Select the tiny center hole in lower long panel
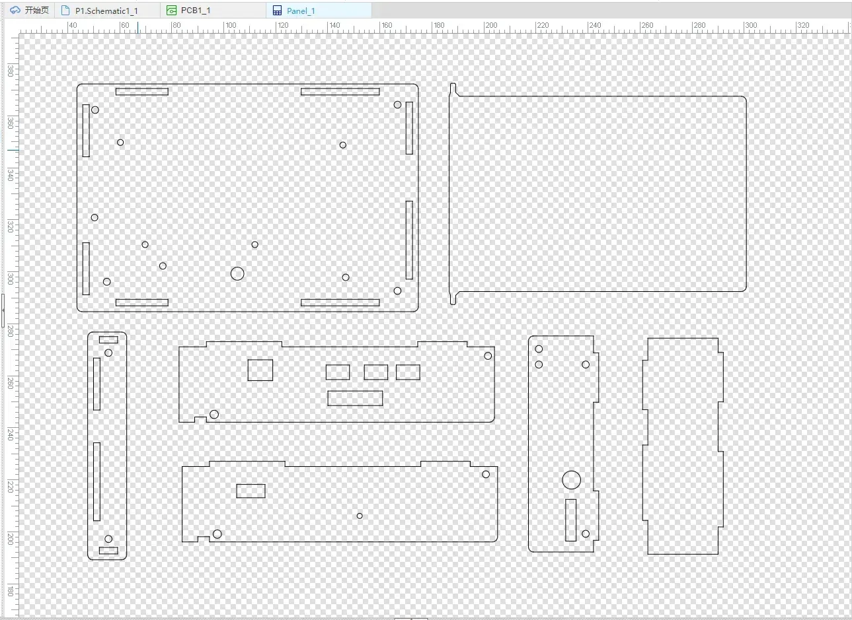The image size is (852, 620). point(360,516)
